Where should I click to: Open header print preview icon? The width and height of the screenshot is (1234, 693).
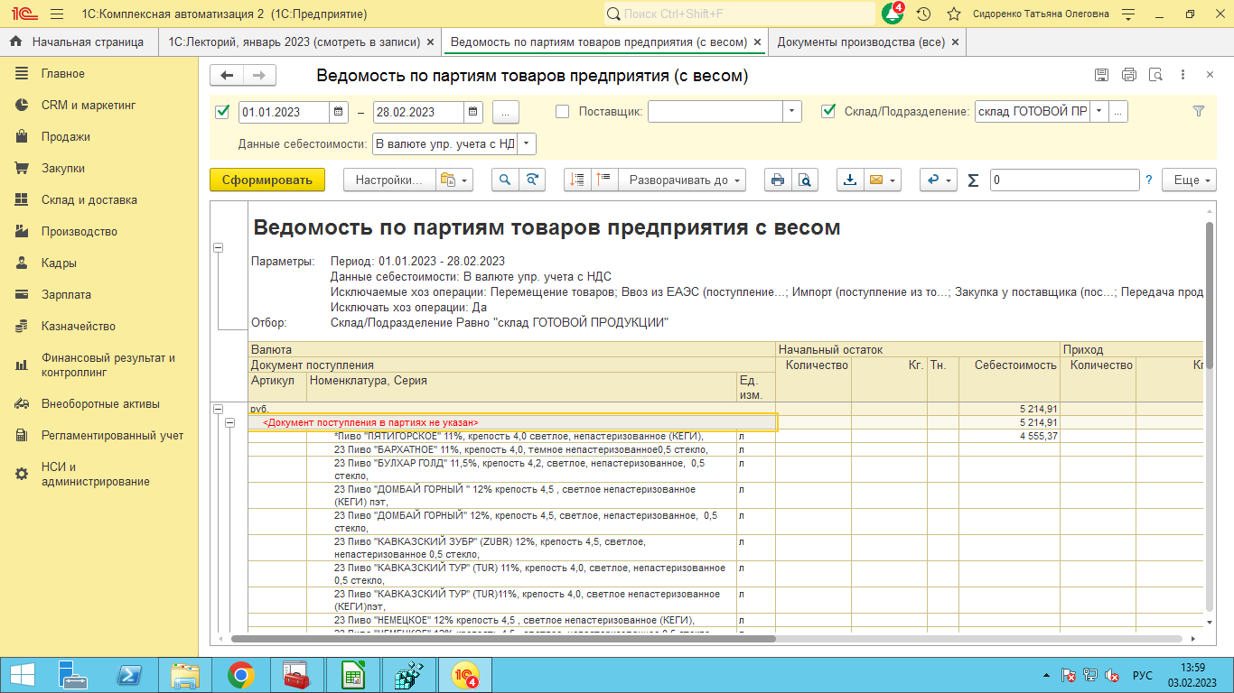pos(1155,76)
